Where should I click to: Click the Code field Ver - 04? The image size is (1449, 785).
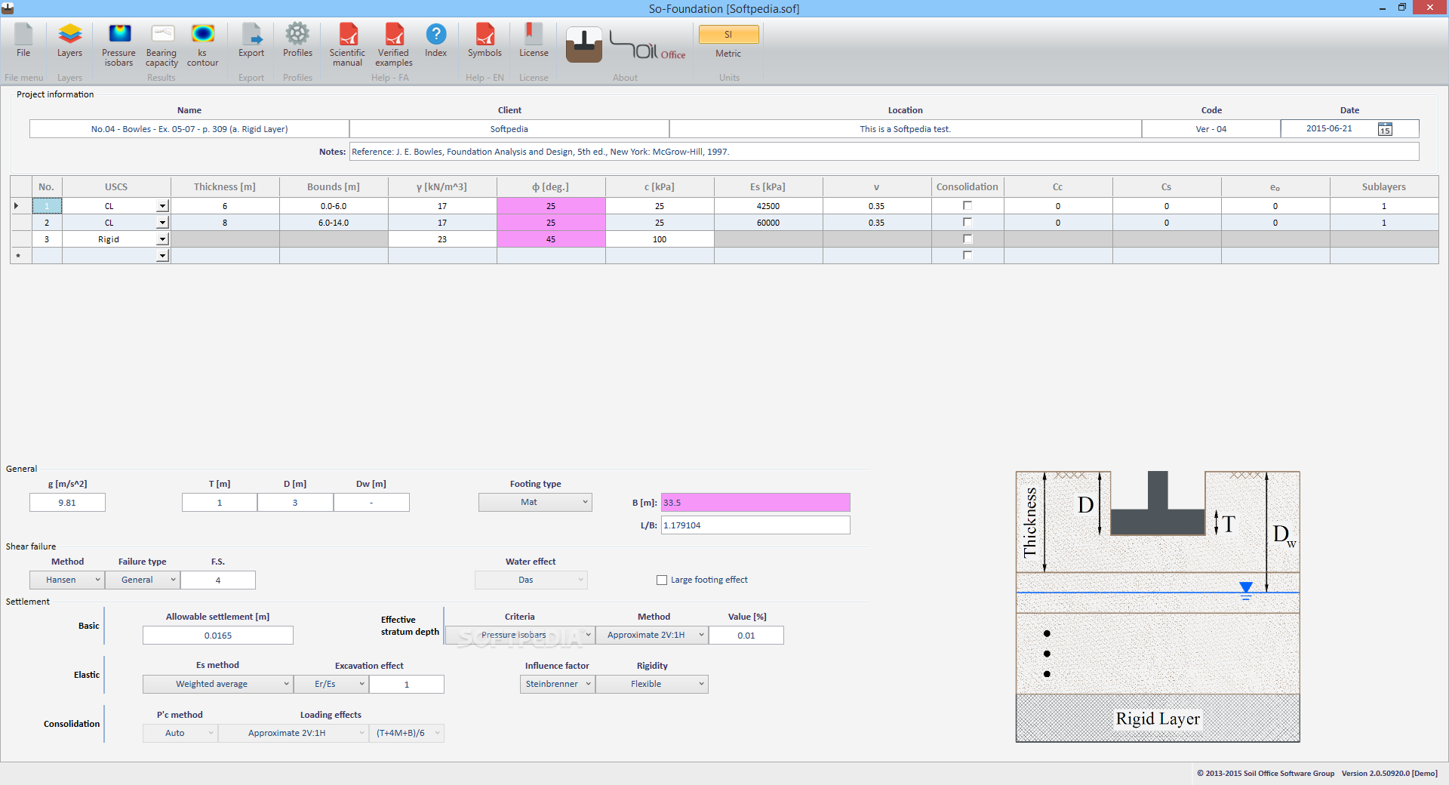[1211, 129]
